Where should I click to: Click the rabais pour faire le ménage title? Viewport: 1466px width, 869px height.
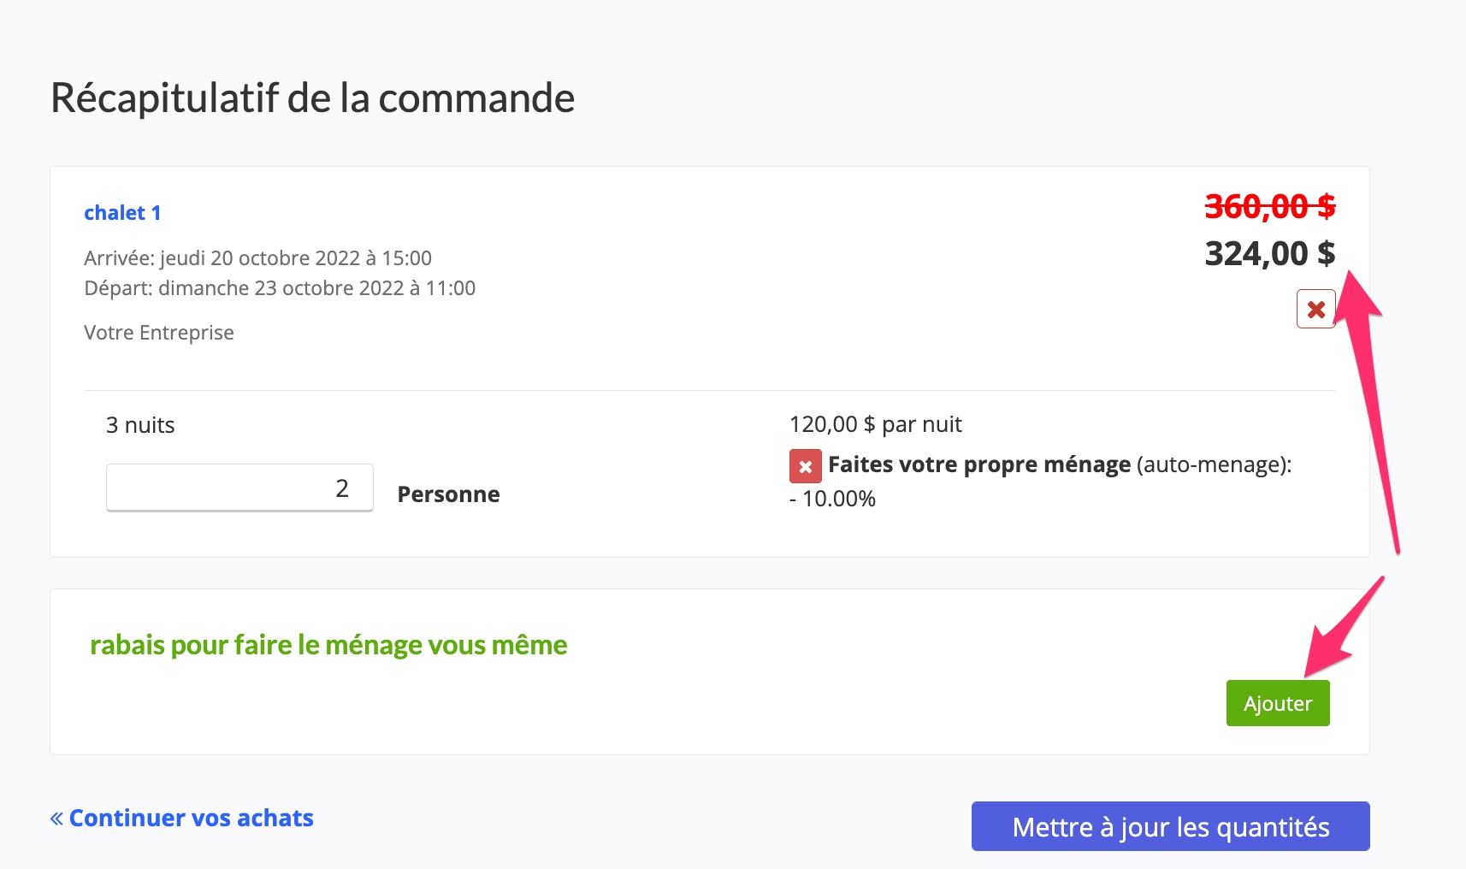328,645
